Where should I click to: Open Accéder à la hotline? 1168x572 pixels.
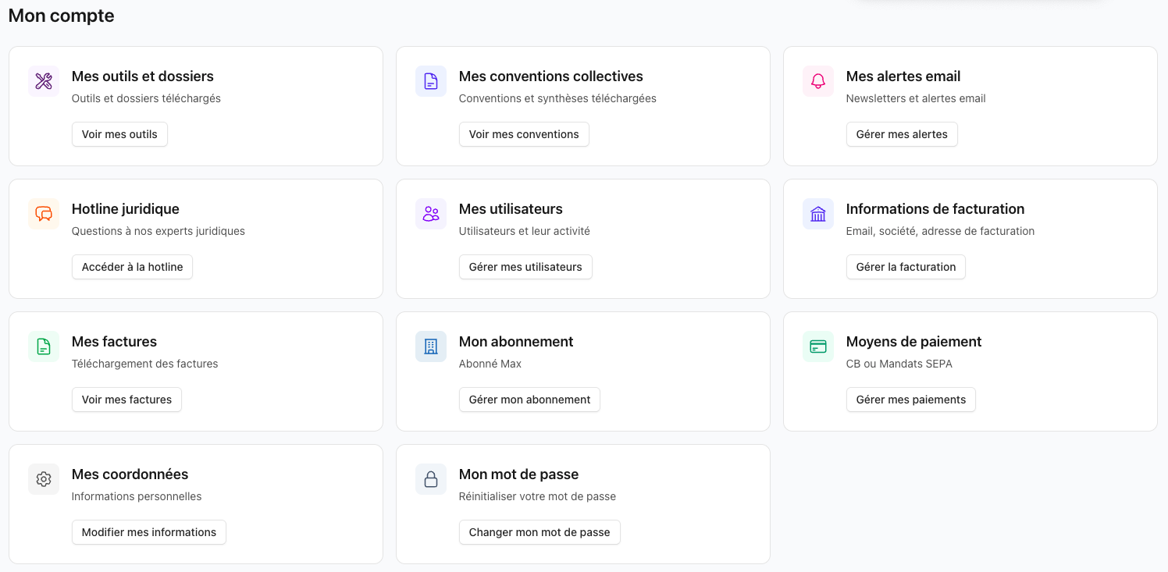(132, 267)
